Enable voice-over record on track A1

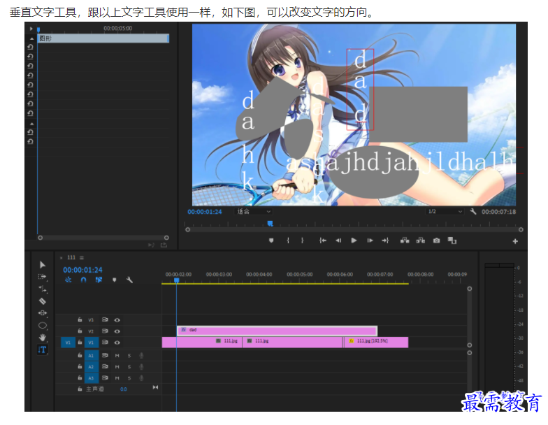[x=141, y=355]
